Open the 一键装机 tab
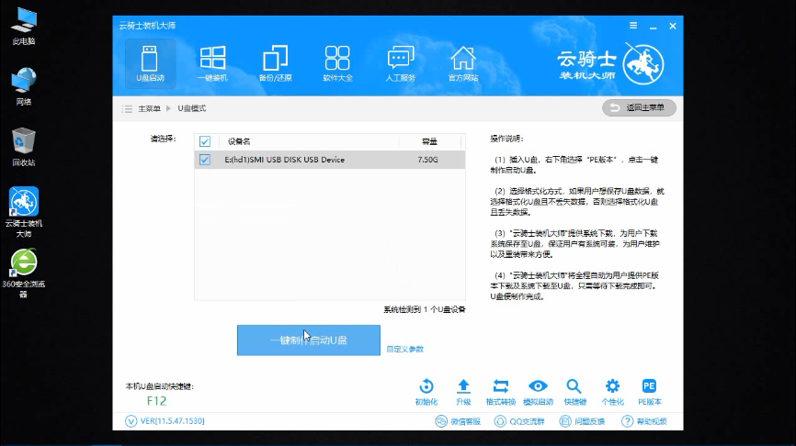The height and width of the screenshot is (446, 796). click(x=212, y=64)
